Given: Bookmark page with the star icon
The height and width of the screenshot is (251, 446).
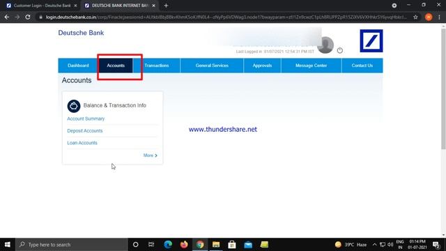Looking at the screenshot, I should tap(415, 17).
